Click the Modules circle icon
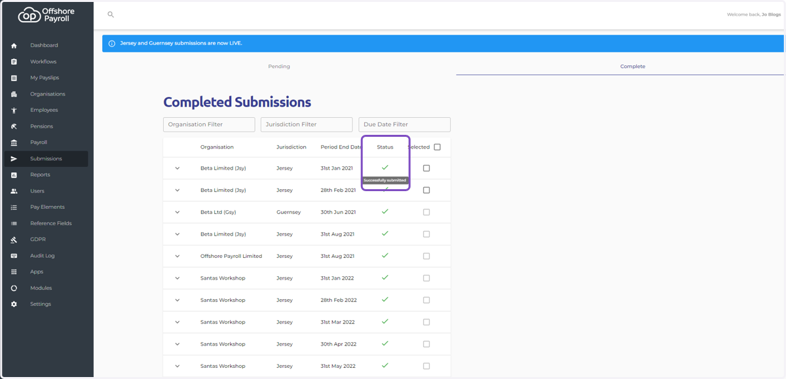This screenshot has height=379, width=786. (14, 288)
